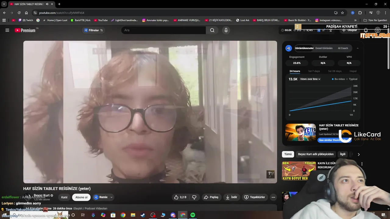This screenshot has height=219, width=390.
Task: Collapse the vidIQ stats panel chevron
Action: [x=358, y=48]
